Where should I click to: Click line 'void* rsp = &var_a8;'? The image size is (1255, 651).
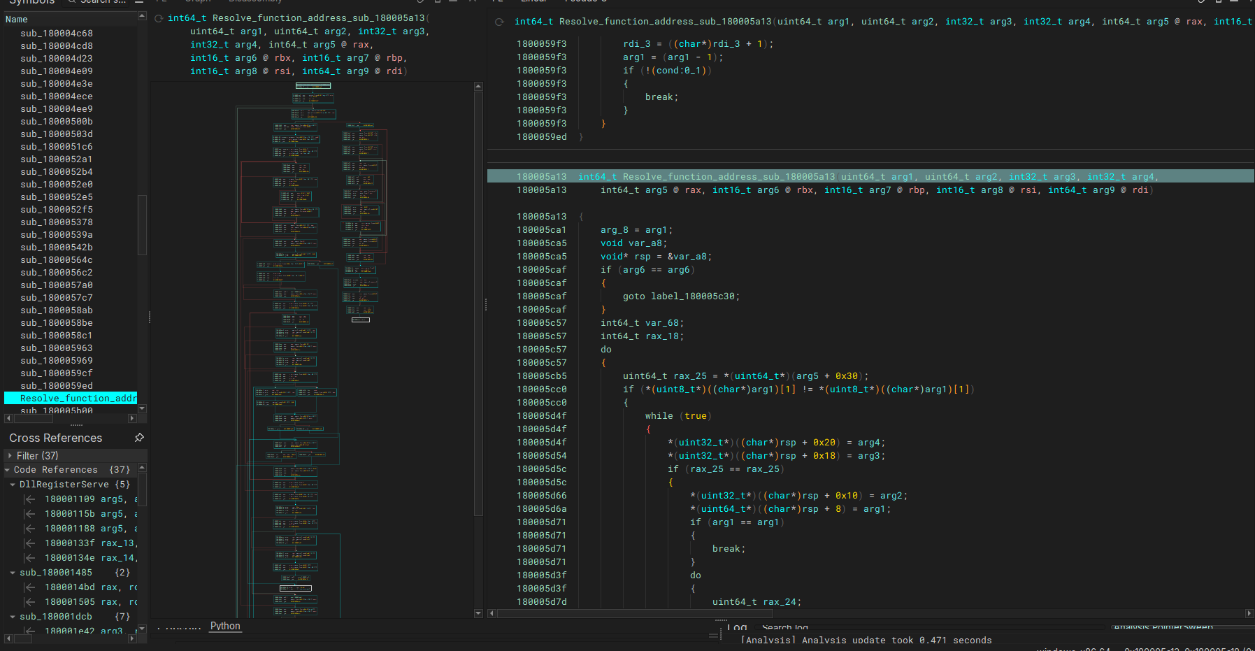(x=656, y=257)
